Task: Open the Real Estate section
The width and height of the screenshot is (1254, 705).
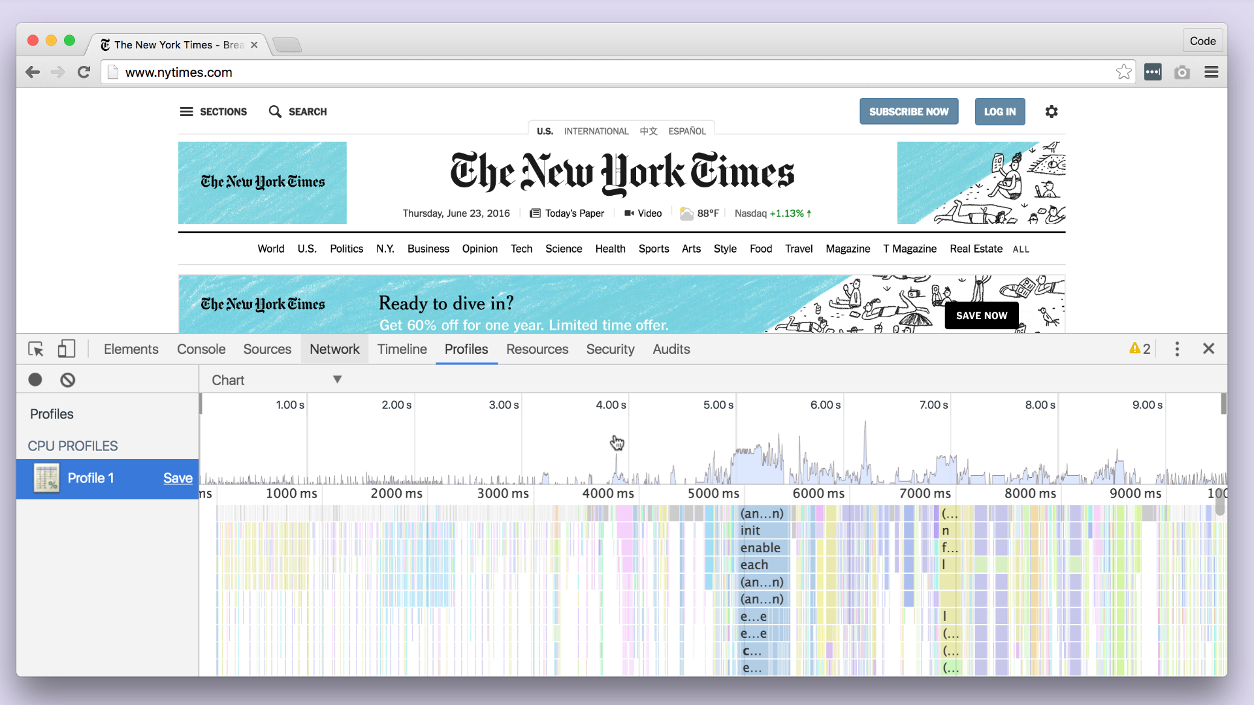Action: [976, 249]
